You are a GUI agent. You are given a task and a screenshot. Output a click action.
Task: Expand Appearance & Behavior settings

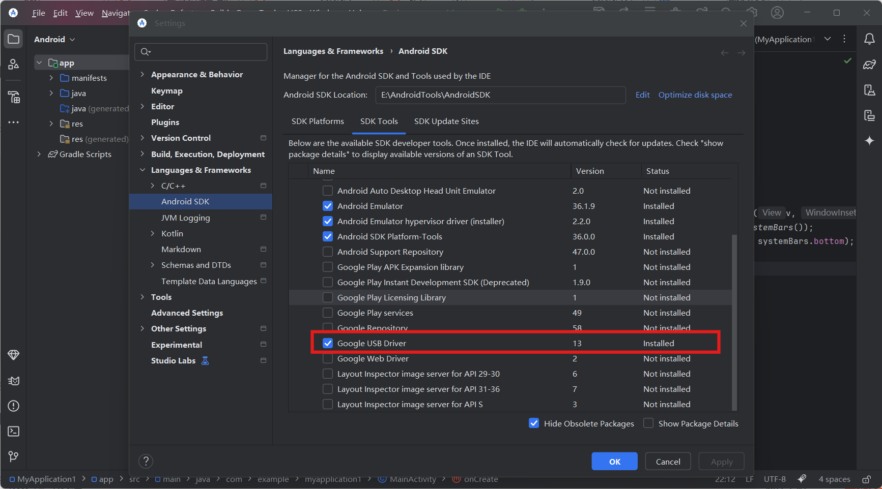tap(142, 74)
